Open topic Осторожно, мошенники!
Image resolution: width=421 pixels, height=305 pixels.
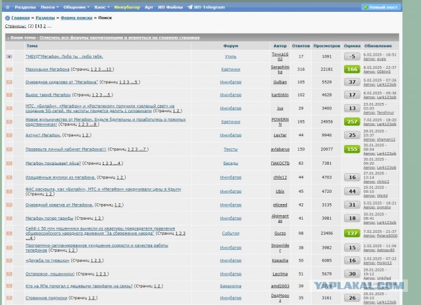(50, 274)
